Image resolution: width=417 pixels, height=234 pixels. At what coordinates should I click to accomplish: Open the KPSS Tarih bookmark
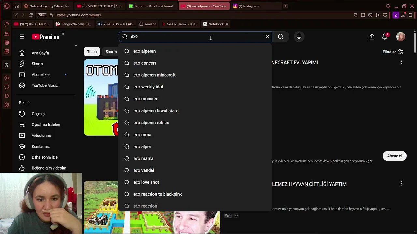point(32,24)
